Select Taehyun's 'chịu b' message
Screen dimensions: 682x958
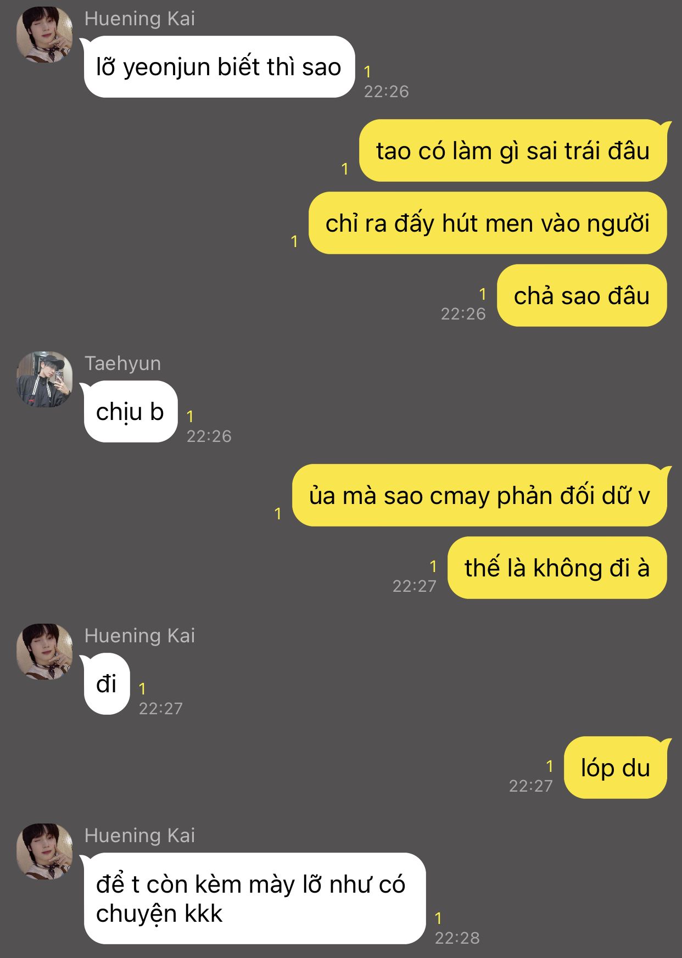coord(130,412)
